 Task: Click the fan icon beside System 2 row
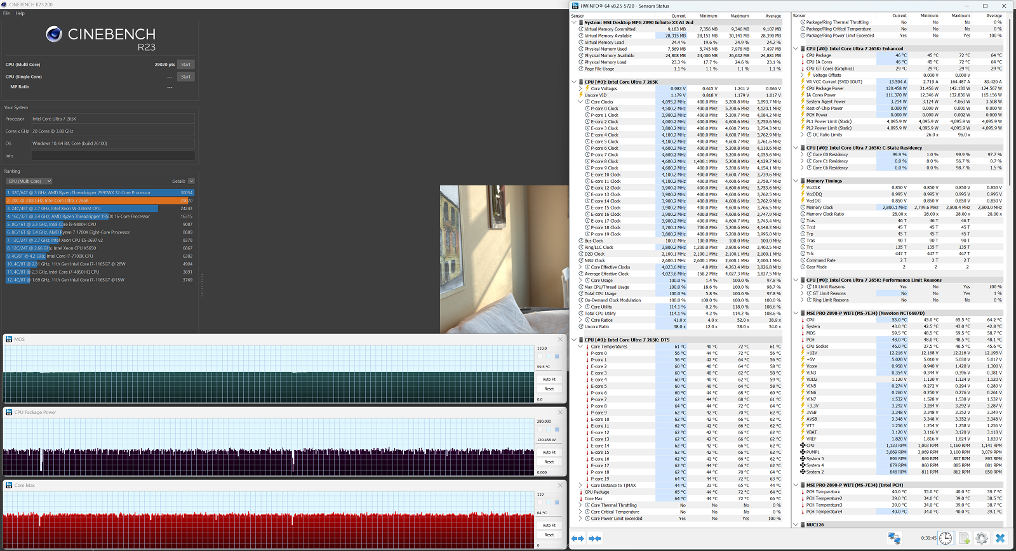pos(803,472)
